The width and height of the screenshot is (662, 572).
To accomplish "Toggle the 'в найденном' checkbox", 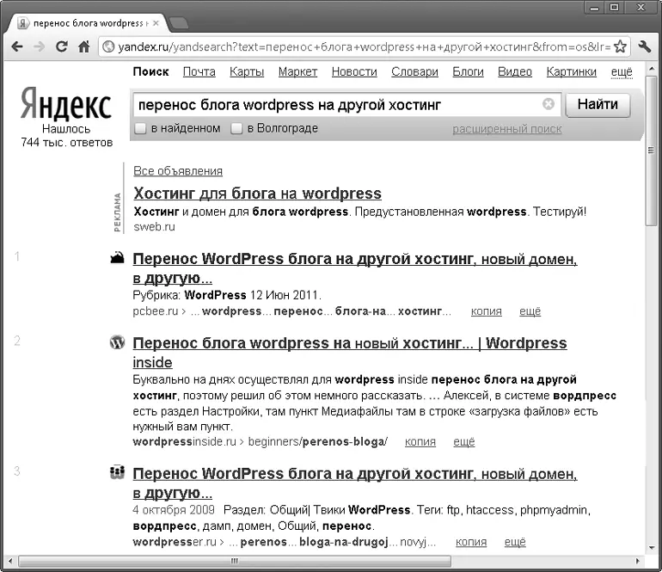I will [140, 128].
